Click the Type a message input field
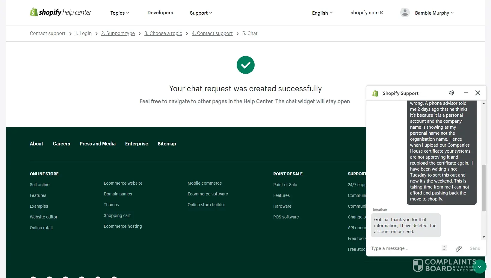The height and width of the screenshot is (278, 491). pyautogui.click(x=404, y=248)
